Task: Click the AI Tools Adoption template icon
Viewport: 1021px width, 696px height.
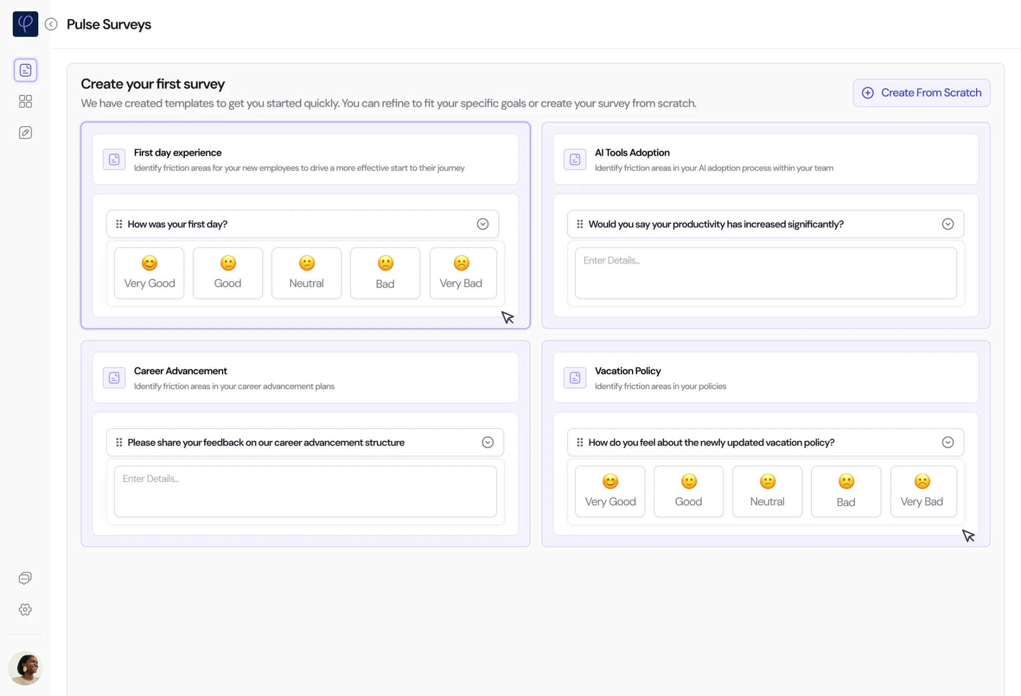Action: (575, 159)
